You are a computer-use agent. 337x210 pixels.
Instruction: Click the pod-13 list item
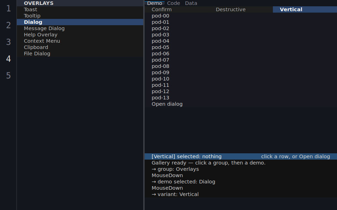coord(241,98)
